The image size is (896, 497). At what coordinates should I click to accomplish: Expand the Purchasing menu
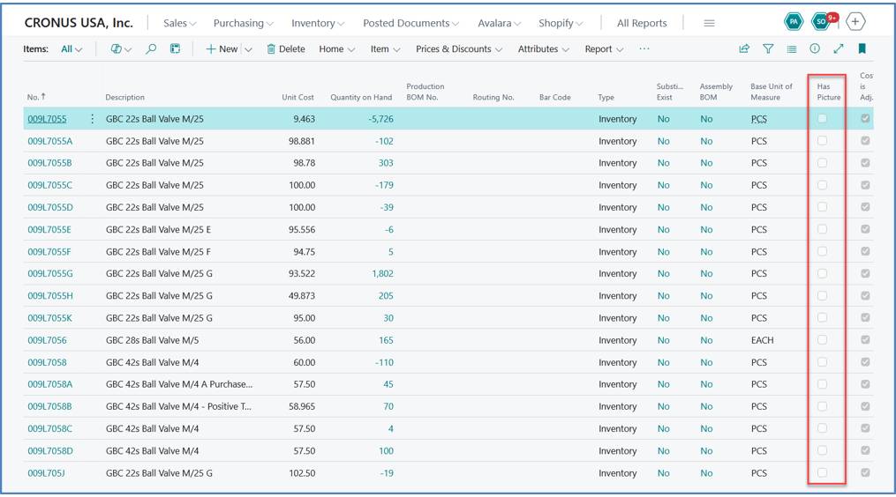[x=244, y=24]
